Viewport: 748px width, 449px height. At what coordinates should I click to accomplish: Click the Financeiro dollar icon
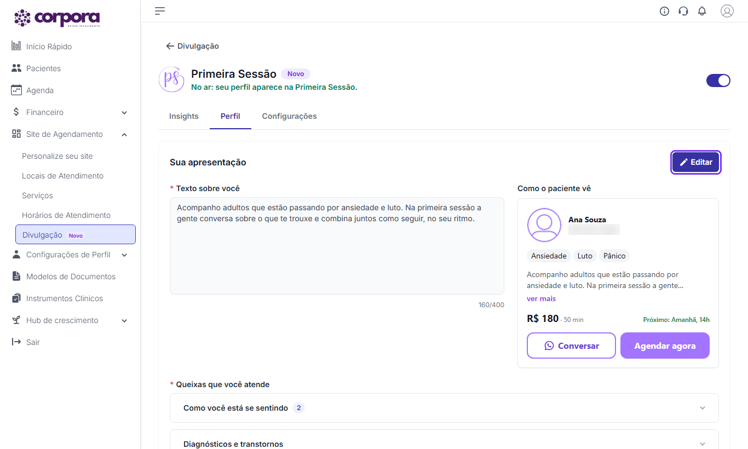(x=16, y=112)
